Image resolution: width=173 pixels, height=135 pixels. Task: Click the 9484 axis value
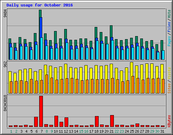click(x=5, y=13)
